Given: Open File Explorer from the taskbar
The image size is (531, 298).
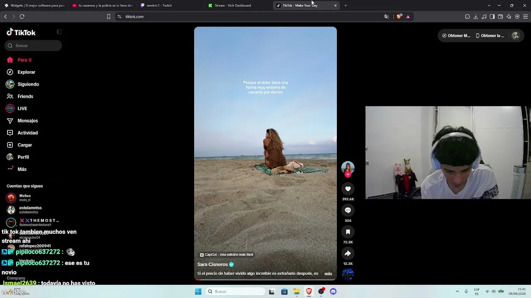Looking at the screenshot, I should click(297, 291).
